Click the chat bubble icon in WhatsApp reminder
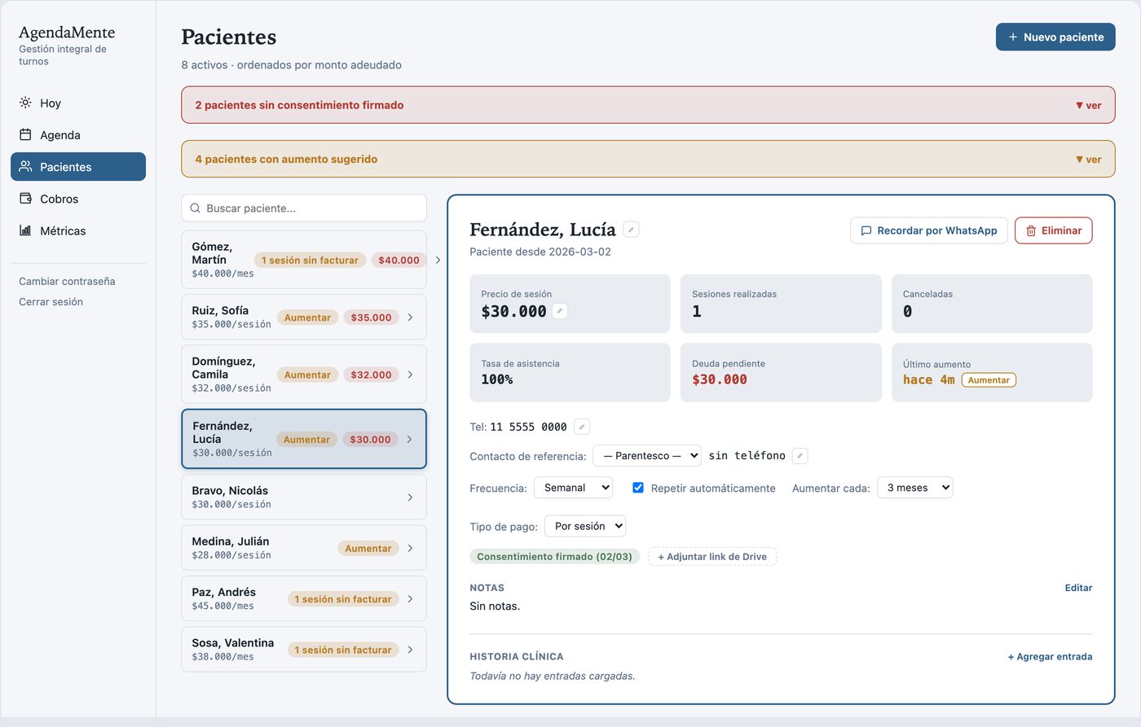The image size is (1141, 727). (x=866, y=231)
